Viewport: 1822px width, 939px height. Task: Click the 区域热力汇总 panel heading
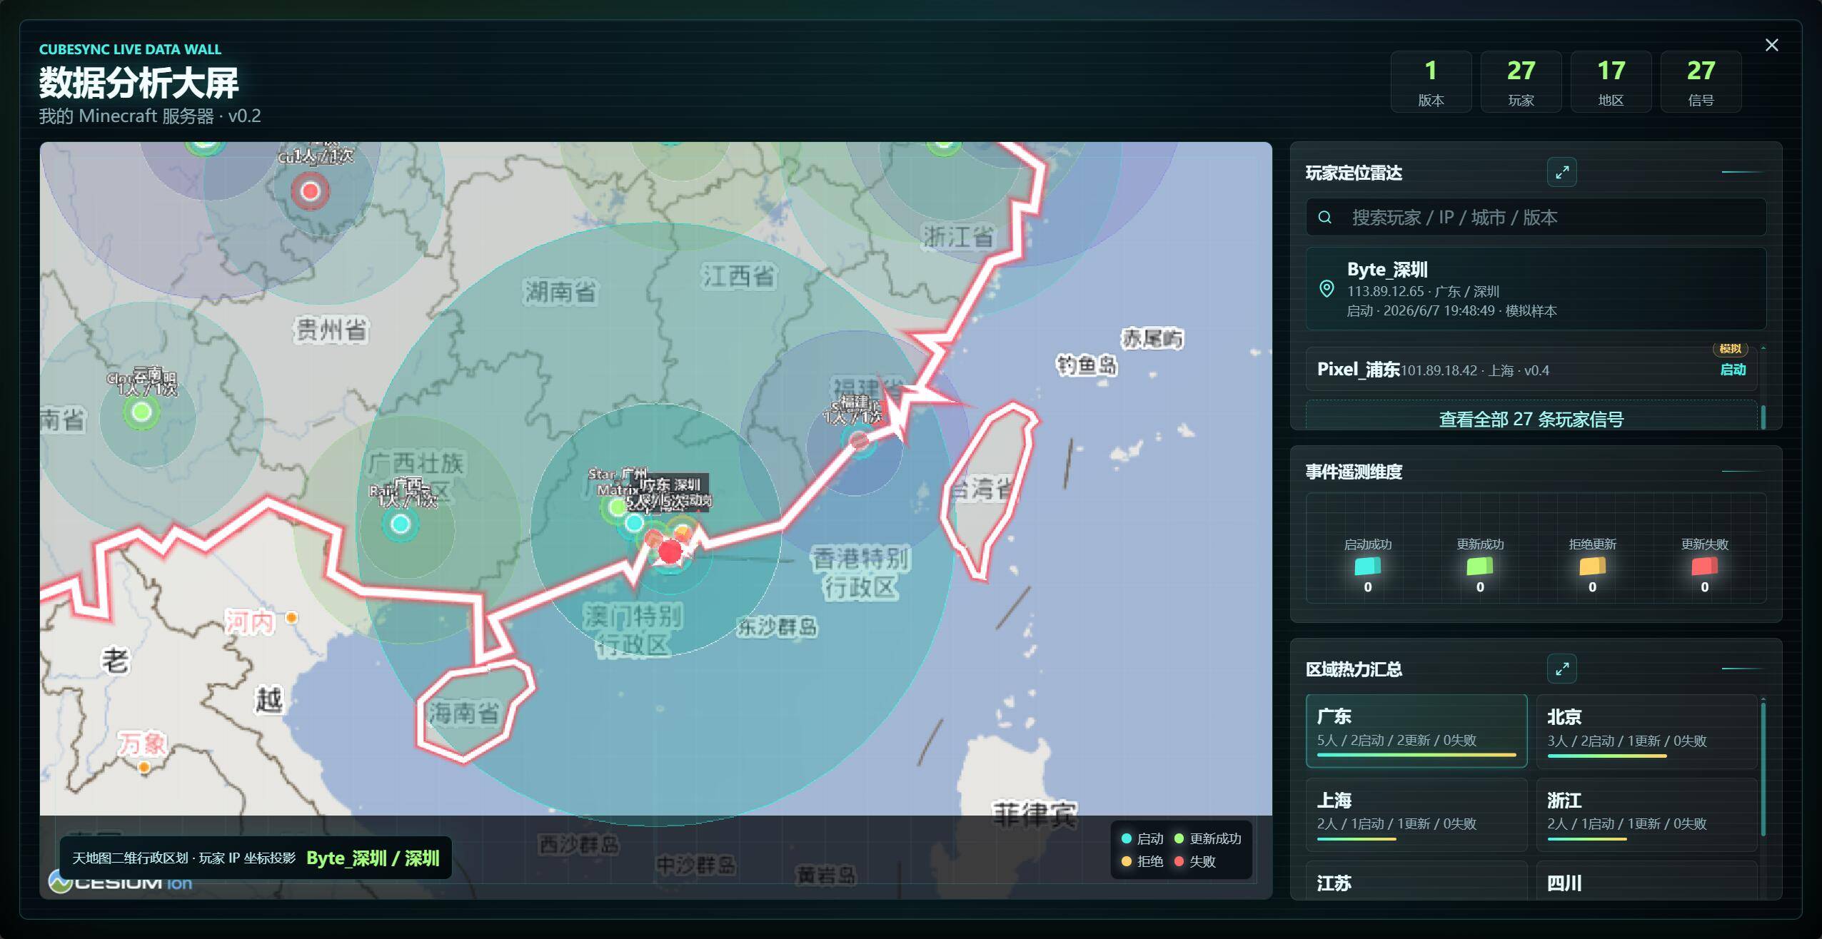click(x=1354, y=669)
